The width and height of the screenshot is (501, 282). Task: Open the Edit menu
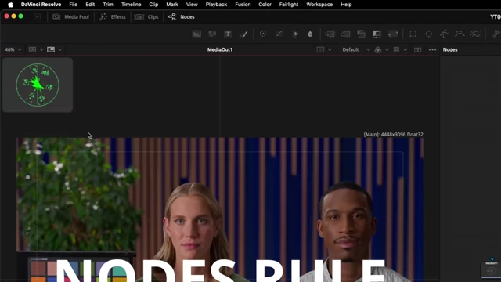pos(90,5)
